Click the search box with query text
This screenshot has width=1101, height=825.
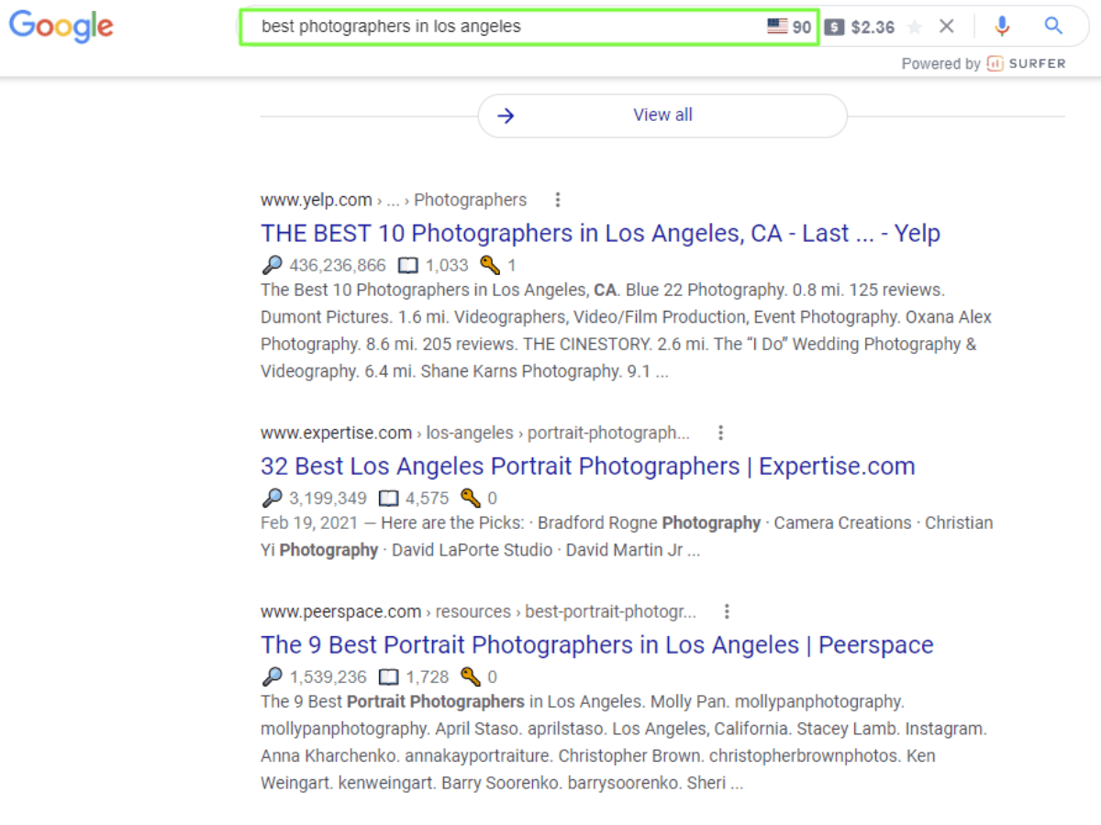528,27
